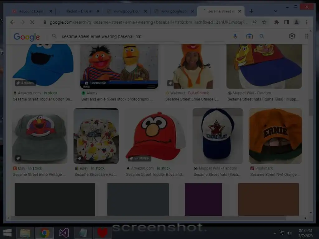
Task: Open the Walmart Ernie orange hat image
Action: point(193,66)
